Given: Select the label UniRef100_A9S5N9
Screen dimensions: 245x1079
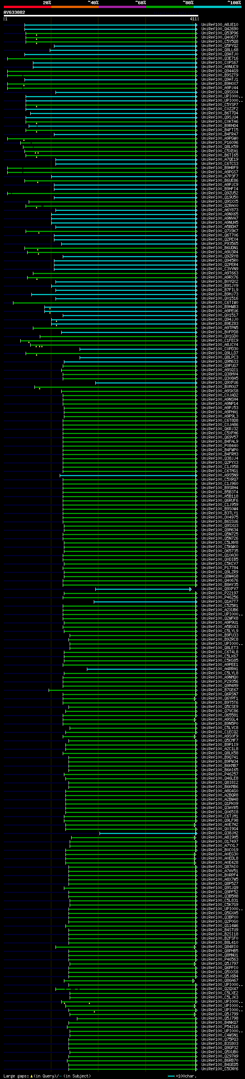Looking at the screenshot, I should point(220,475).
